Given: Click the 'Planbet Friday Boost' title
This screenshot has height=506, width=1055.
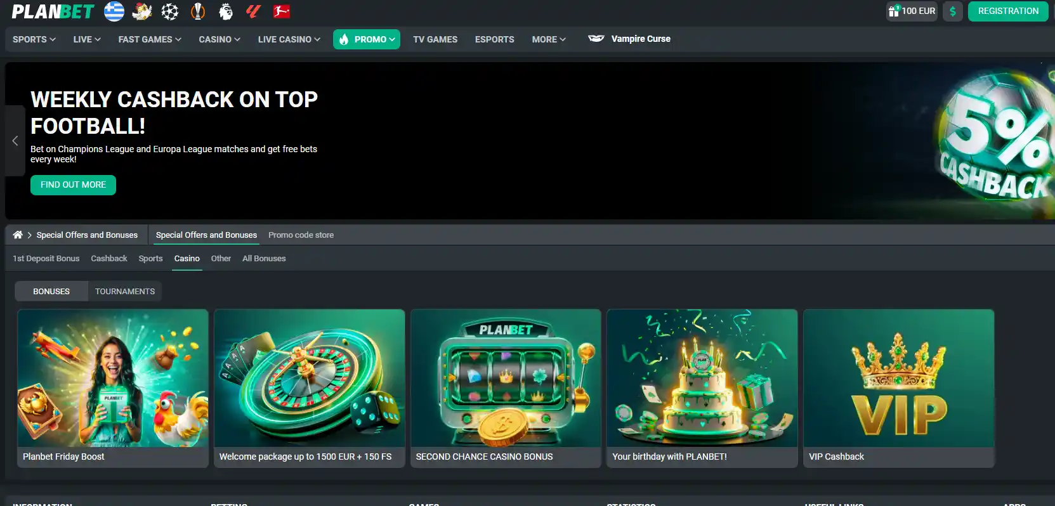Looking at the screenshot, I should [63, 457].
